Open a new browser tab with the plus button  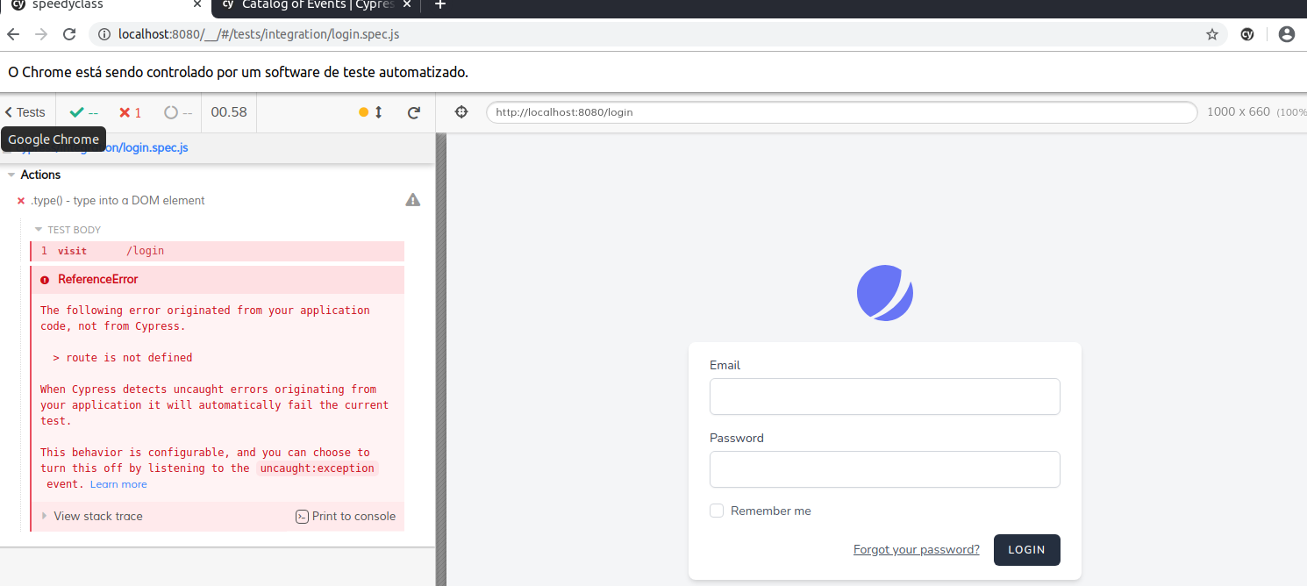(440, 4)
